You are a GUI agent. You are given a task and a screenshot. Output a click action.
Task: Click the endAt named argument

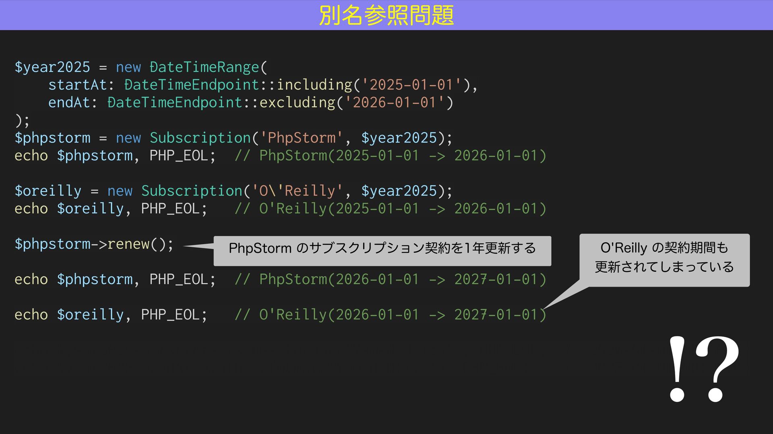click(69, 102)
